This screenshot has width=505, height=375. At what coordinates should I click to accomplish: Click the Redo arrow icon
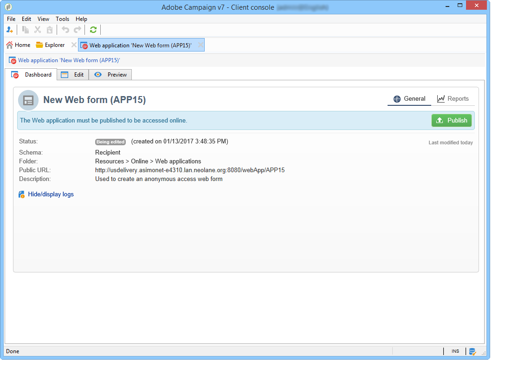pos(78,30)
